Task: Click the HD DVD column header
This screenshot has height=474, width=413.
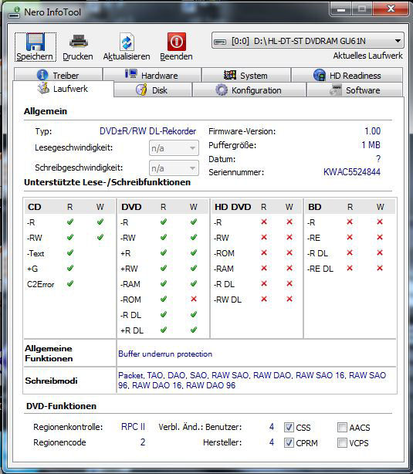Action: tap(233, 207)
